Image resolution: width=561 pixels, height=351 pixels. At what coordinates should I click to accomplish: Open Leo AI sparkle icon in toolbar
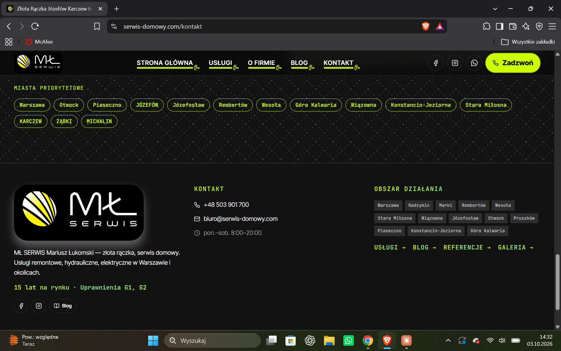(x=526, y=26)
